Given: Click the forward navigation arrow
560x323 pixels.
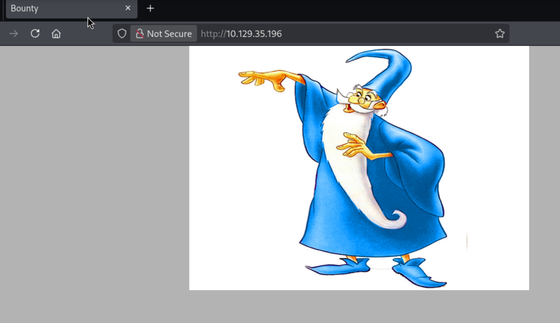Looking at the screenshot, I should click(14, 33).
